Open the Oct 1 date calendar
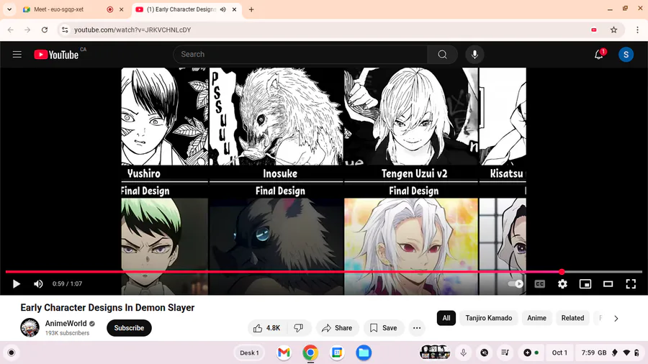Viewport: 648px width, 364px height. point(559,353)
